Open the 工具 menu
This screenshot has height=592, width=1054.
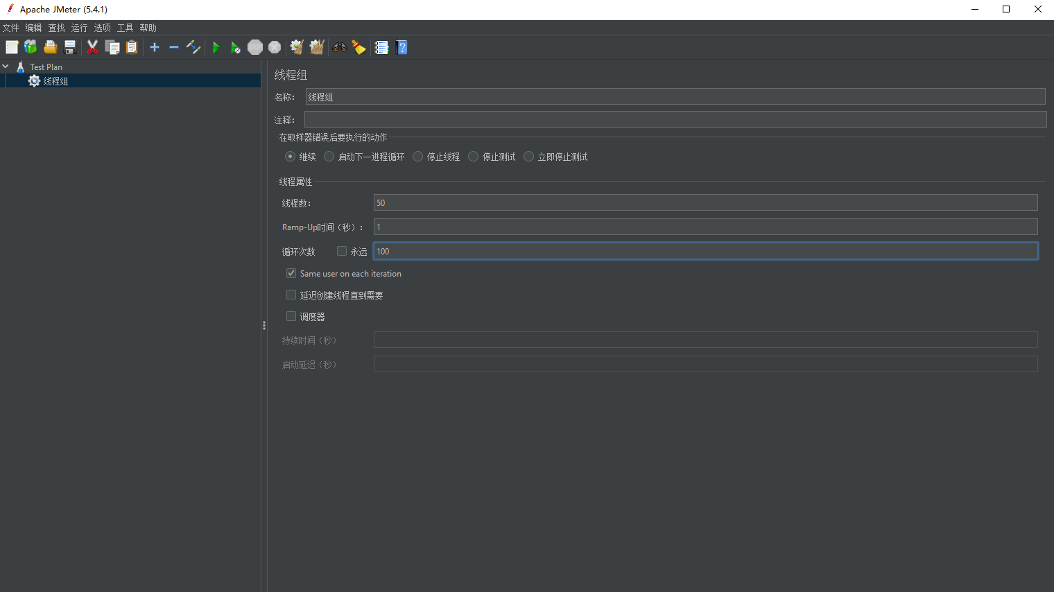tap(125, 28)
